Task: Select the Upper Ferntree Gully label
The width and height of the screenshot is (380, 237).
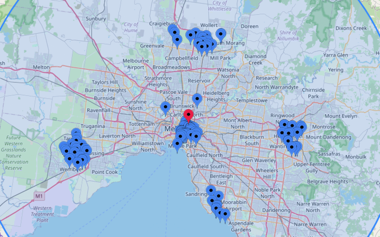Action: tap(312, 167)
